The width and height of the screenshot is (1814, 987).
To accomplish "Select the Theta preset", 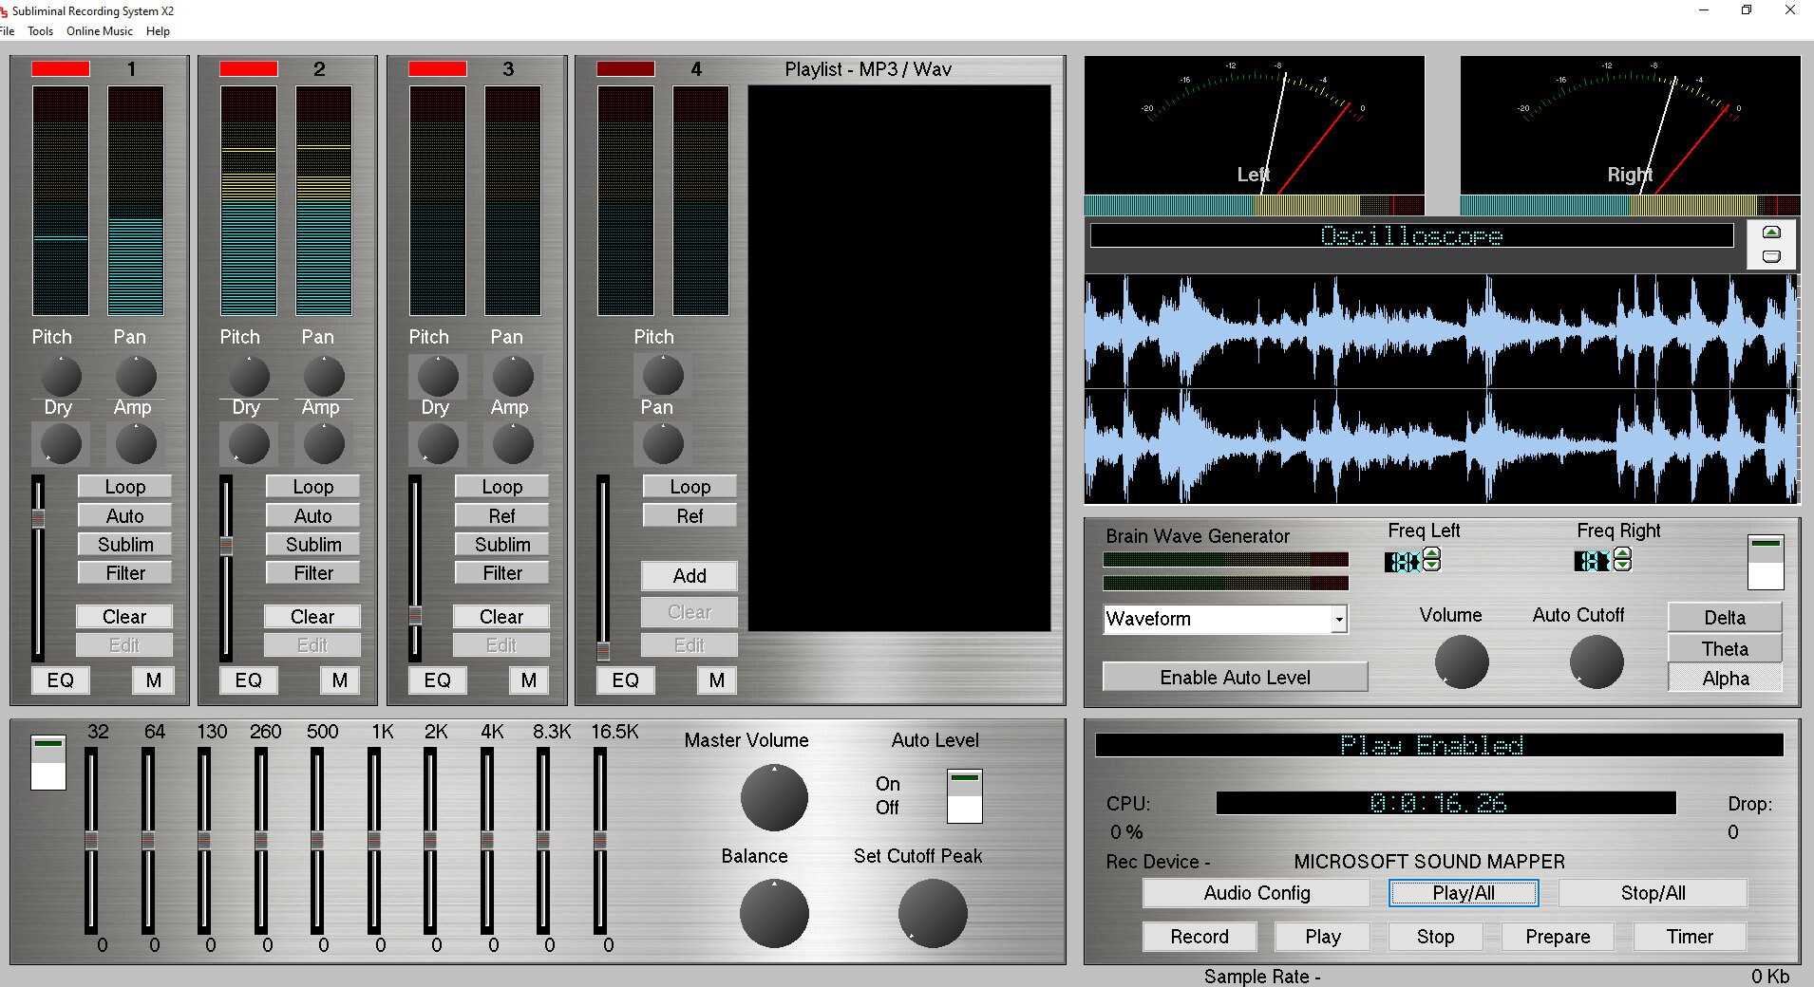I will [x=1725, y=648].
